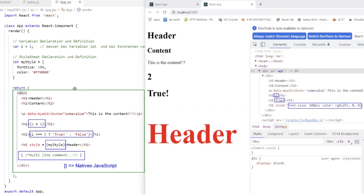Open the H2 Console bookmark
The height and width of the screenshot is (195, 364).
228,20
